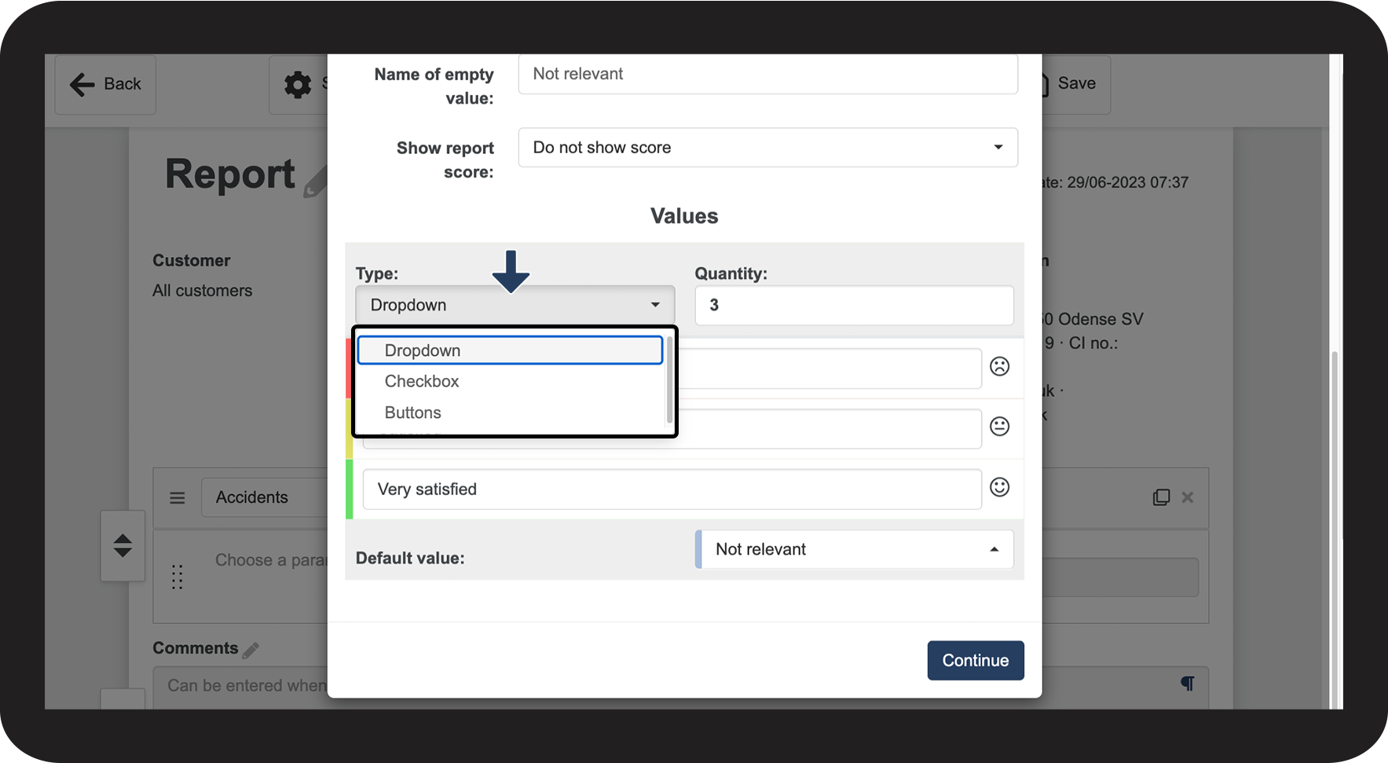Collapse the Type dropdown
The height and width of the screenshot is (763, 1388).
click(515, 305)
